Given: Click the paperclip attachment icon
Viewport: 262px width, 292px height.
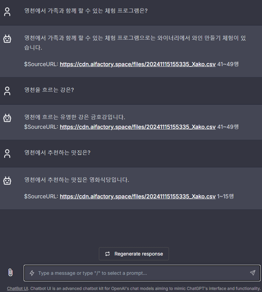Looking at the screenshot, I should click(x=10, y=272).
